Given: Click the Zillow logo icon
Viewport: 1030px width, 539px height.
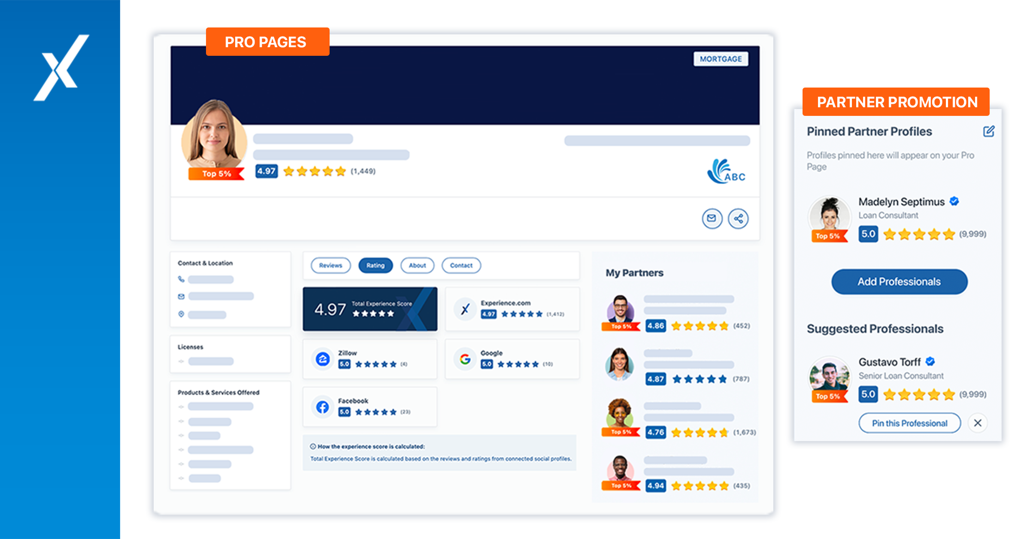Looking at the screenshot, I should (x=323, y=359).
